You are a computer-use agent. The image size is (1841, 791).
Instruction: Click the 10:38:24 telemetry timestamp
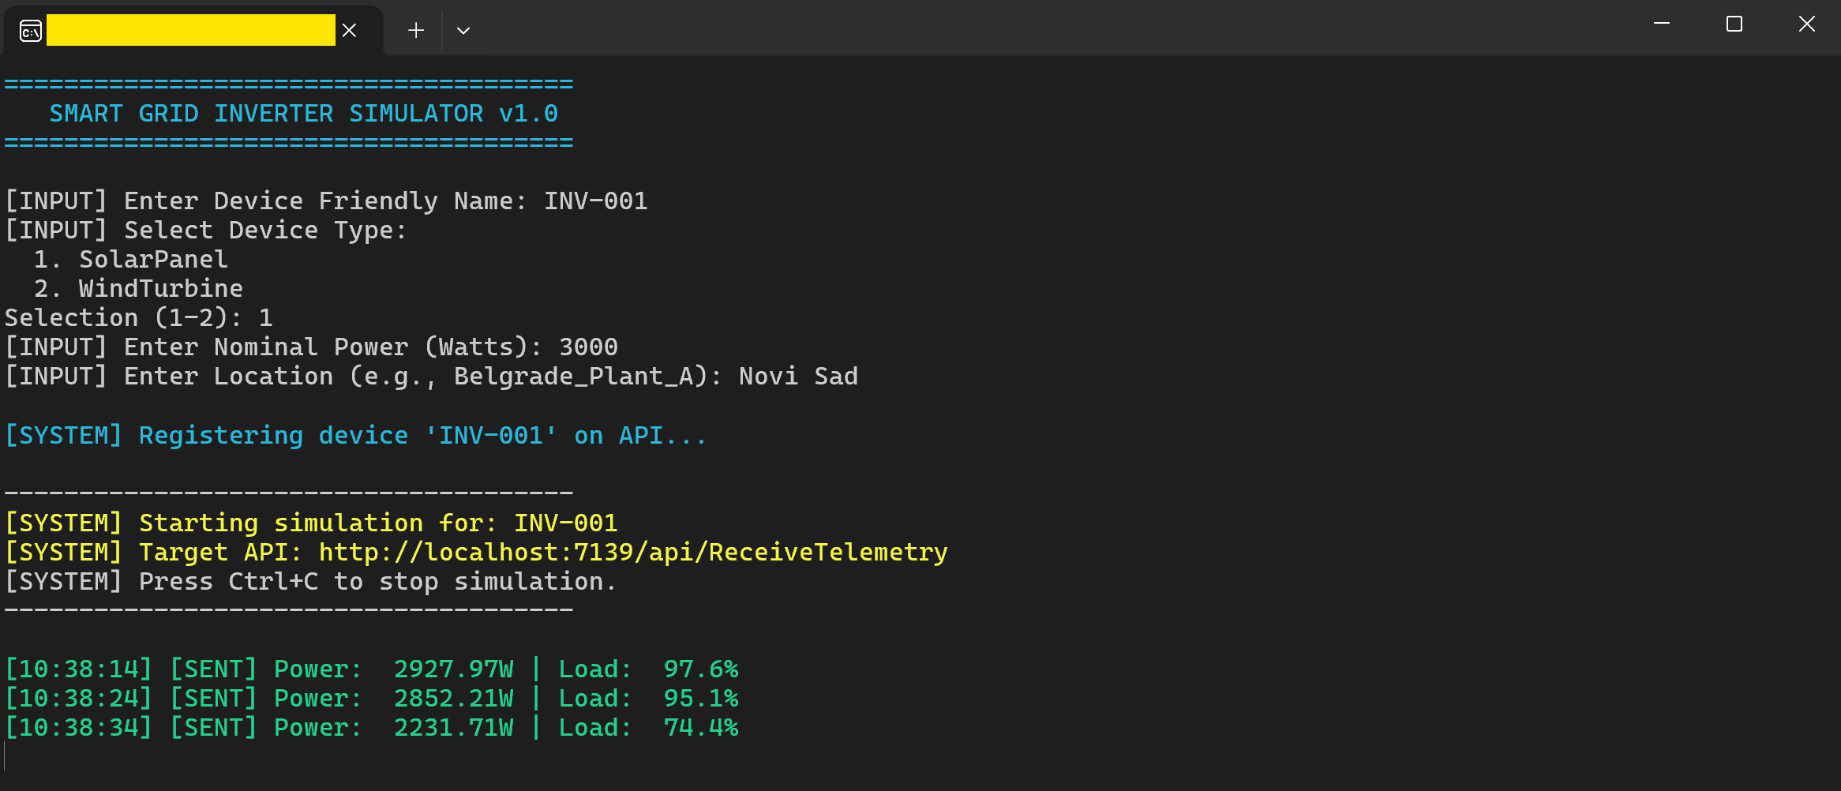pos(78,699)
